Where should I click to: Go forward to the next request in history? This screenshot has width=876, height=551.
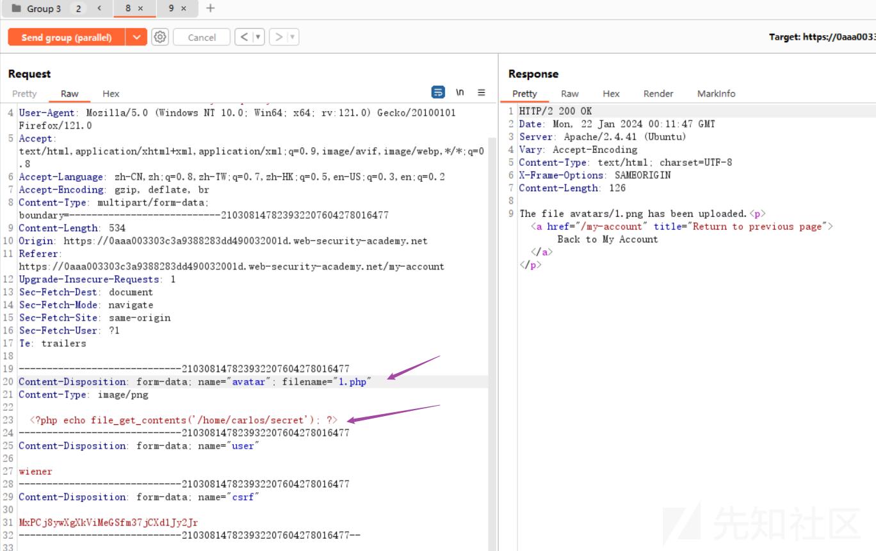point(278,37)
